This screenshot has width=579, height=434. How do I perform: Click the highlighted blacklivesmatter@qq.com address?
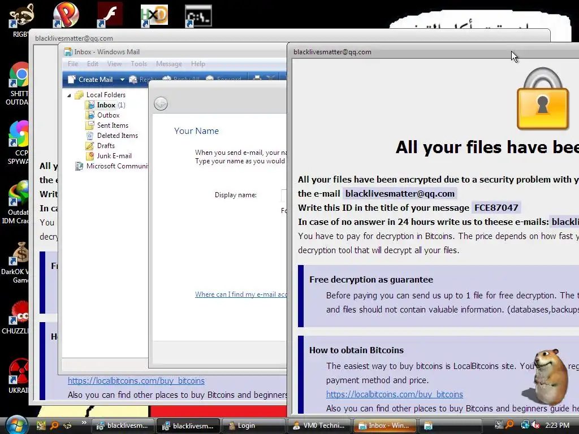coord(400,193)
